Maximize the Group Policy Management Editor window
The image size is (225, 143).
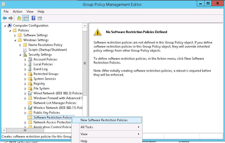[x=208, y=3]
